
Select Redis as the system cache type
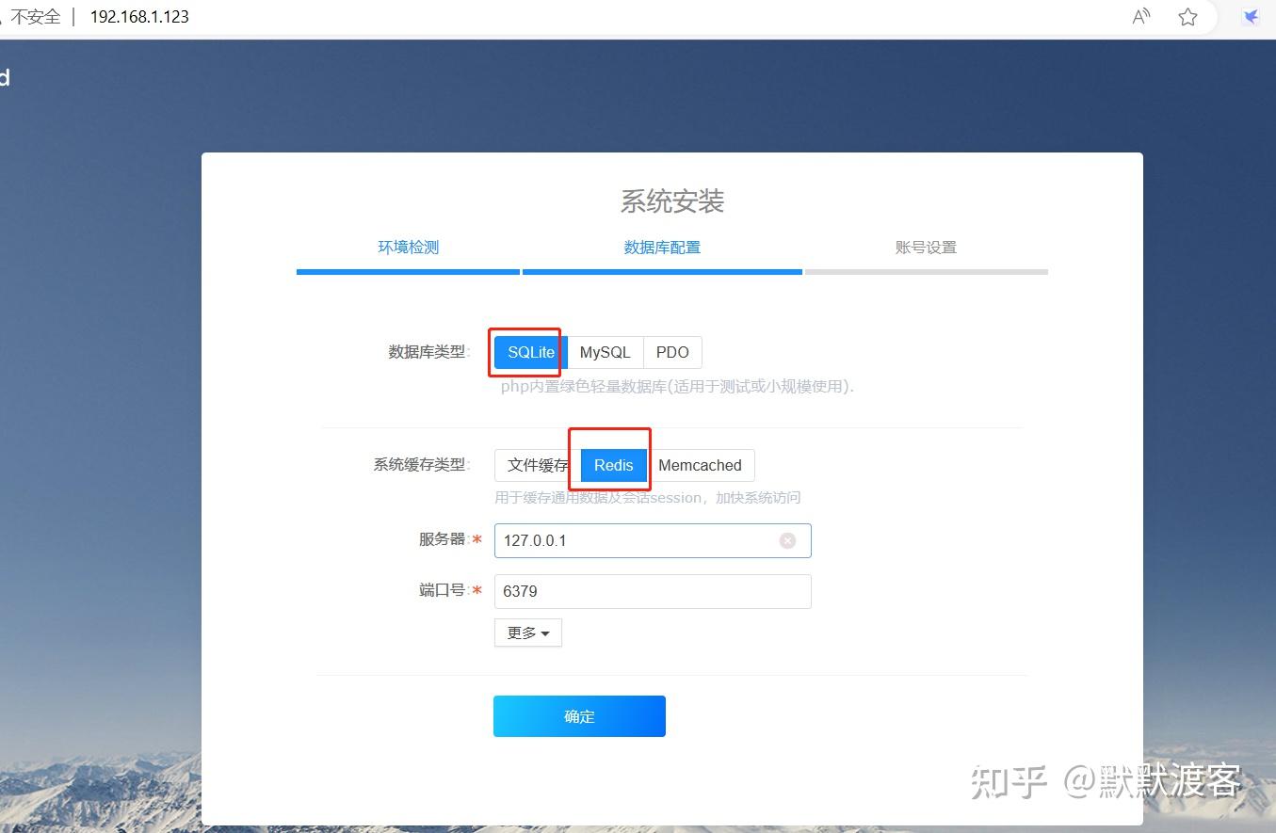(x=612, y=464)
